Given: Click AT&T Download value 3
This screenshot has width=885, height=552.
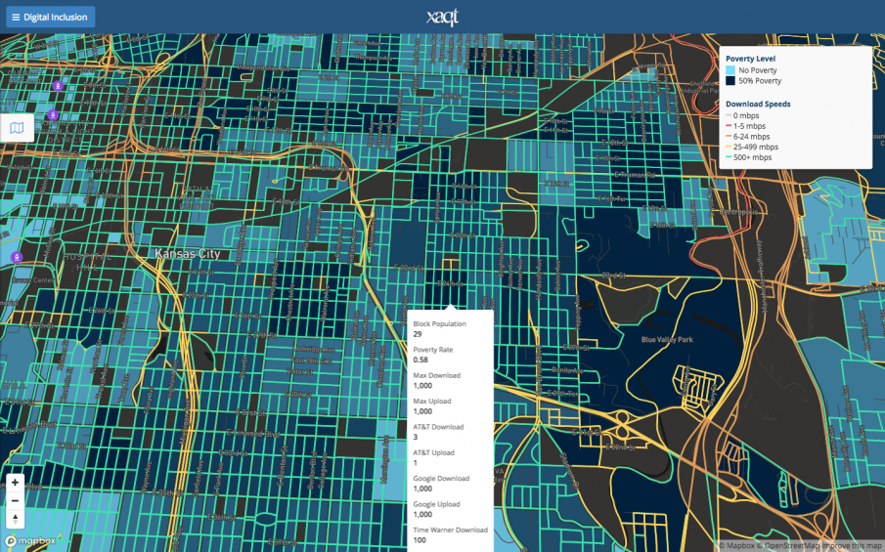Looking at the screenshot, I should 416,437.
